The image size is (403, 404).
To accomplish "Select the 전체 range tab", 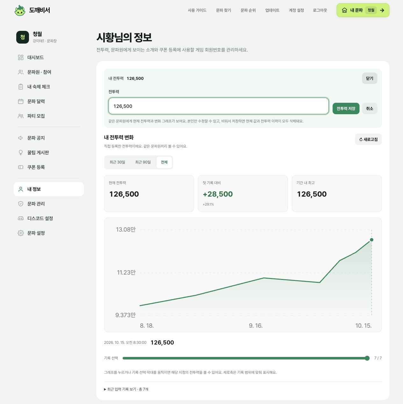I will 164,162.
